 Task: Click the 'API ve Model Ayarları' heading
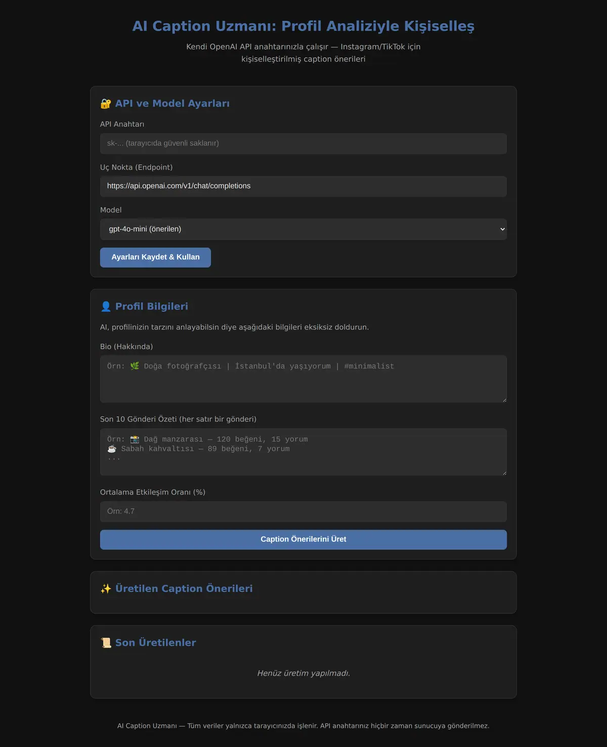172,104
